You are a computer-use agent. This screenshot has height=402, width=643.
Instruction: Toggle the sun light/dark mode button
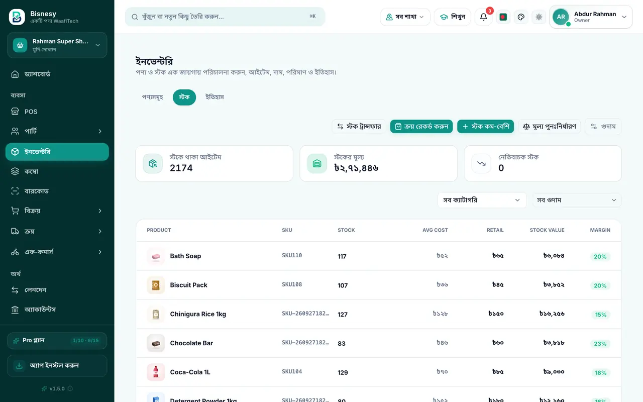(x=539, y=17)
